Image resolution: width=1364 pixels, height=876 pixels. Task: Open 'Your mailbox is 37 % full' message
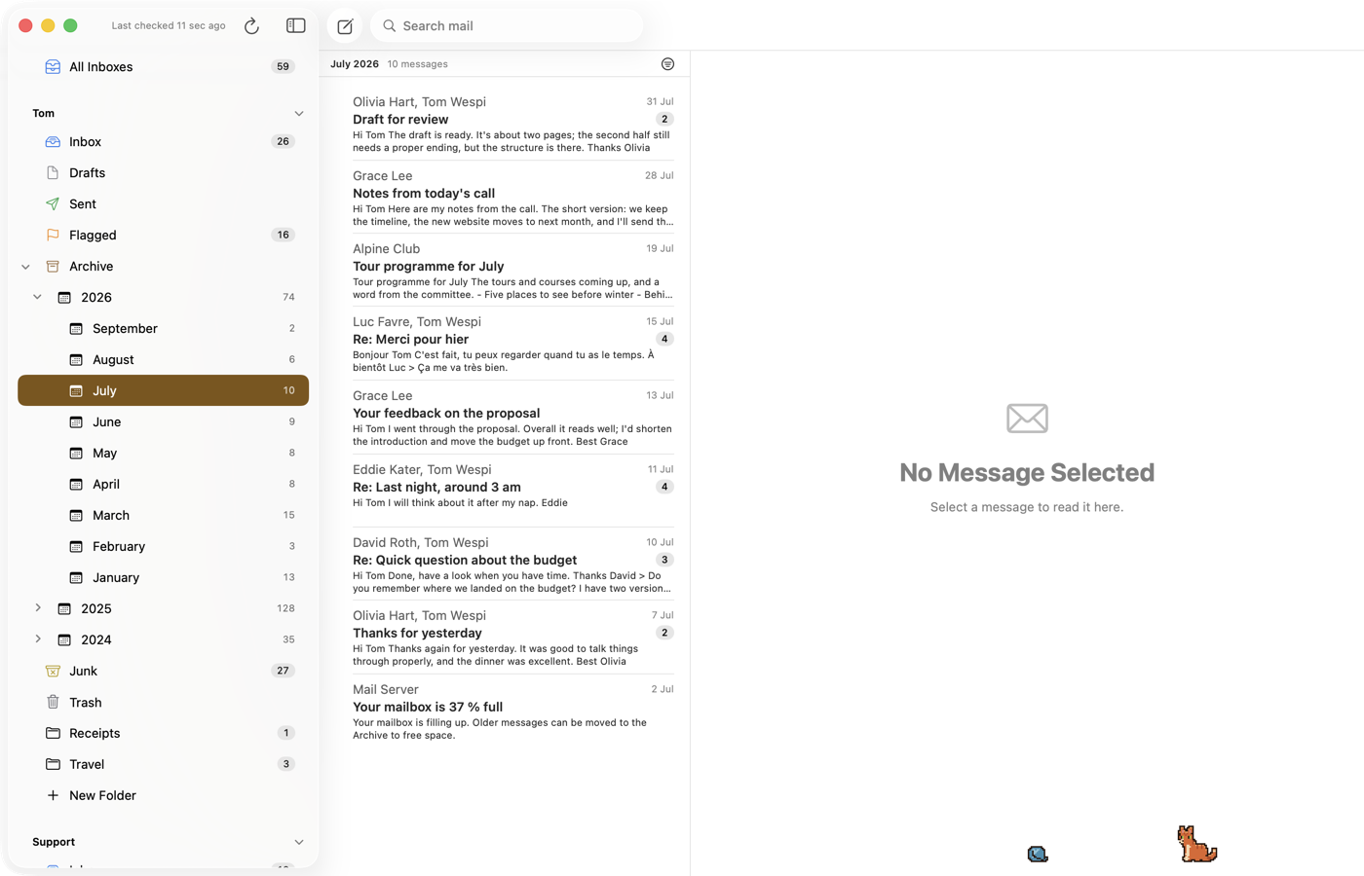[x=512, y=712]
